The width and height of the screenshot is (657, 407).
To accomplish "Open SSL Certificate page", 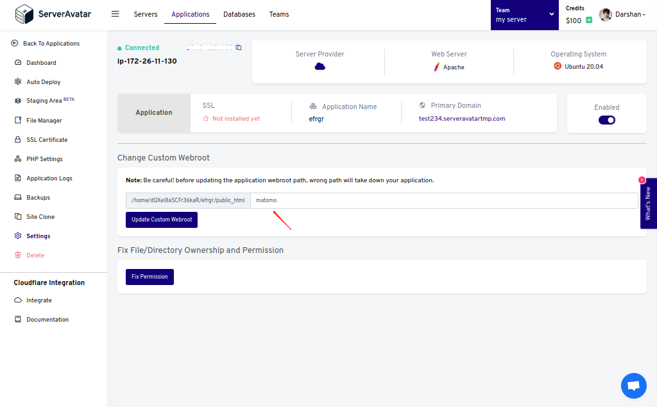I will click(x=47, y=140).
